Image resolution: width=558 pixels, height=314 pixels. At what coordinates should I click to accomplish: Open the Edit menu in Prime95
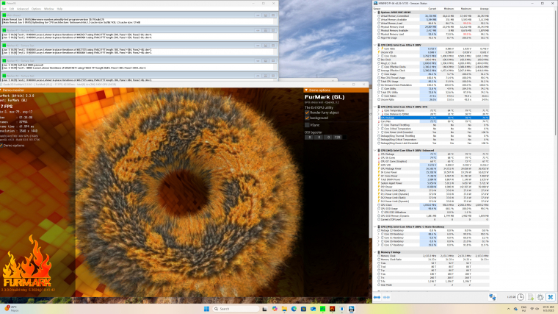click(12, 9)
